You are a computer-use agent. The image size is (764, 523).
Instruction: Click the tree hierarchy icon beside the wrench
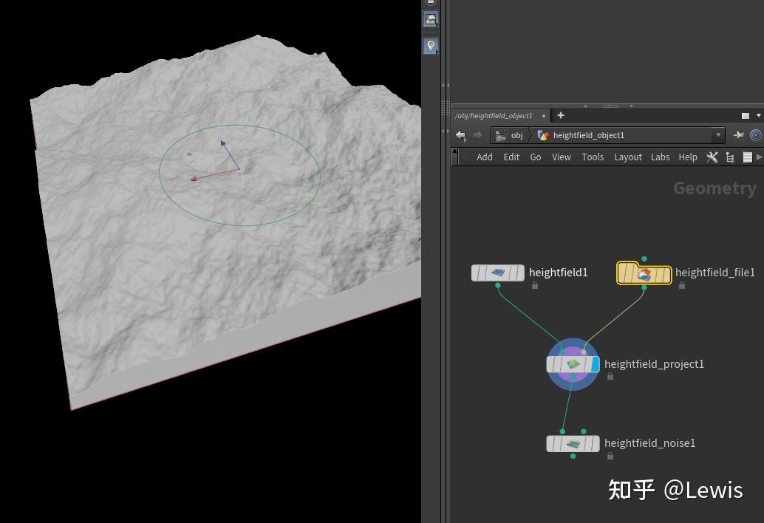click(729, 157)
